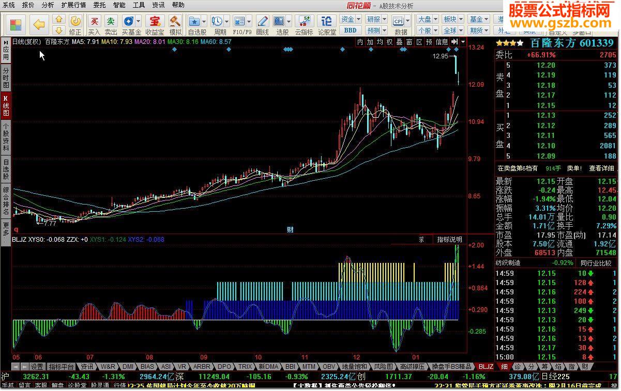Click the 纺织制造 sector label
This screenshot has height=391, width=621.
(508, 263)
